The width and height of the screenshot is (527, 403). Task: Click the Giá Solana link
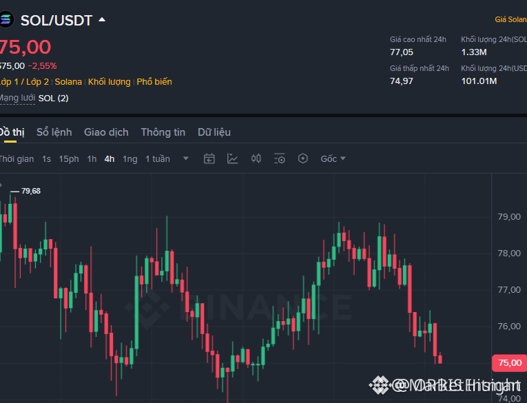(511, 19)
